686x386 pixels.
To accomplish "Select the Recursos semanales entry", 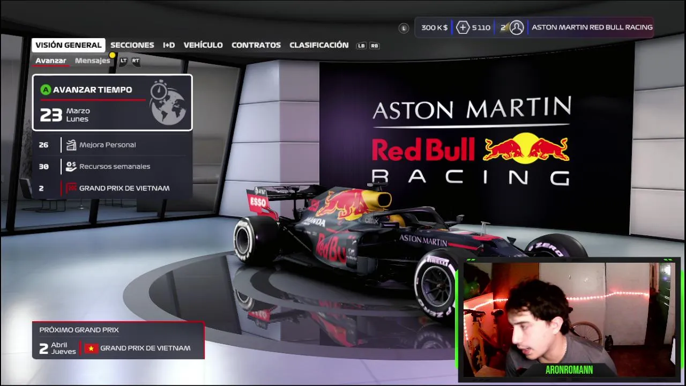I will (x=112, y=166).
